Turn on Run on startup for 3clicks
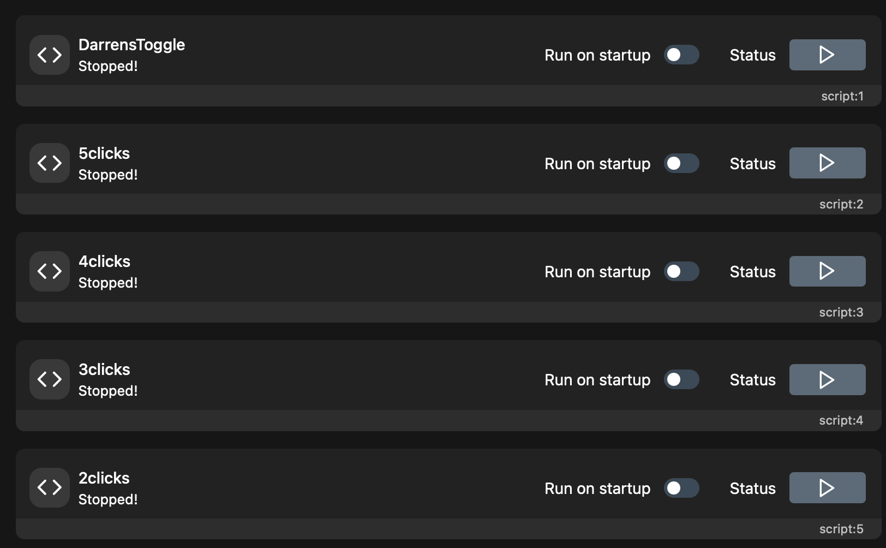This screenshot has height=548, width=886. [681, 379]
